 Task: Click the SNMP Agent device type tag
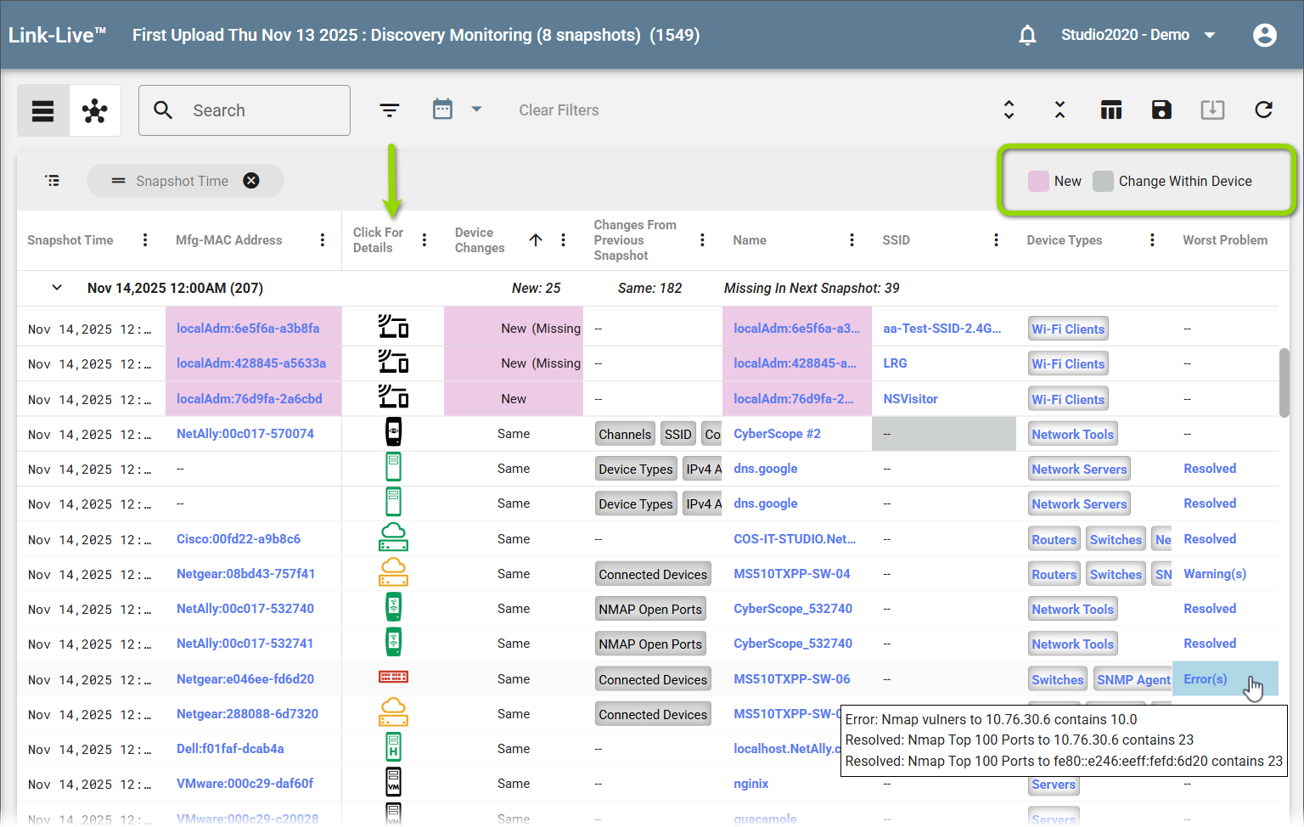point(1133,679)
